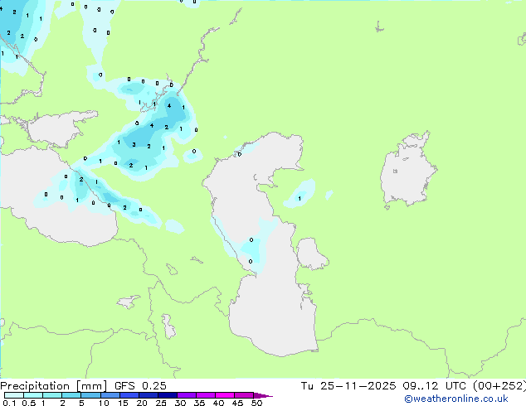This screenshot has height=406, width=526.
Task: Choose the 25–30 mm legend color swatch
Action: point(167,395)
